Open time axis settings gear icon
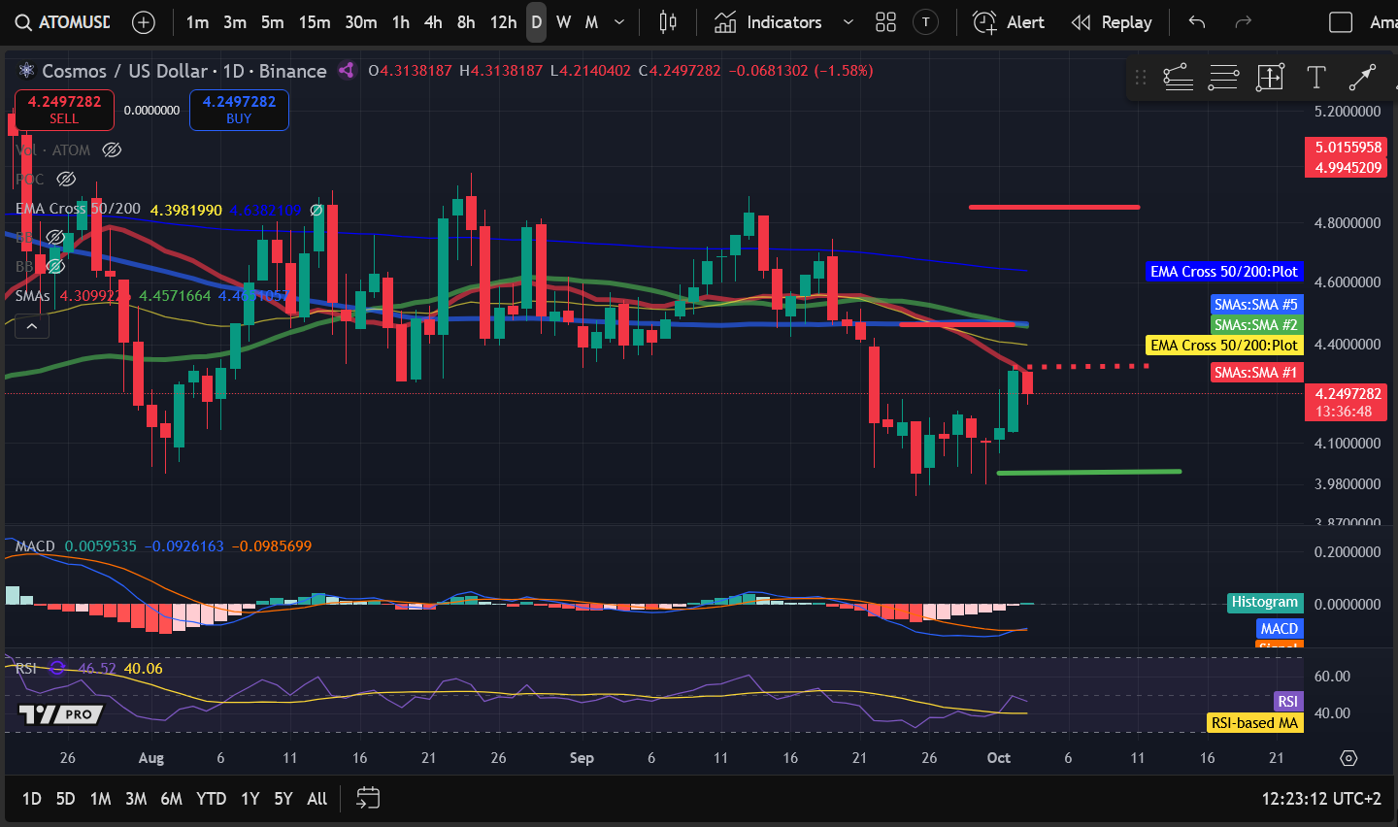Viewport: 1398px width, 827px height. click(x=1348, y=758)
